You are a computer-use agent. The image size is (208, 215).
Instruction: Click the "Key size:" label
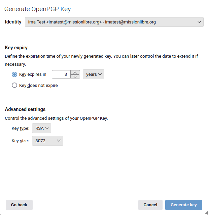pos(20,141)
